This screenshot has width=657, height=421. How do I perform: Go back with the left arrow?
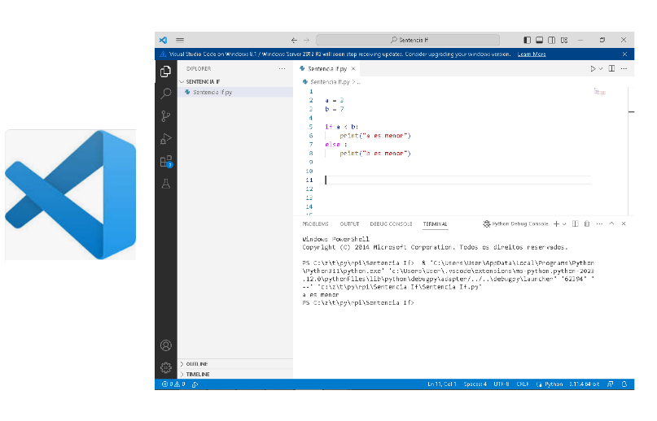pos(294,40)
